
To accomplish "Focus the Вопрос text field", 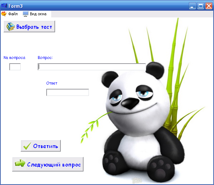I will [x=92, y=67].
